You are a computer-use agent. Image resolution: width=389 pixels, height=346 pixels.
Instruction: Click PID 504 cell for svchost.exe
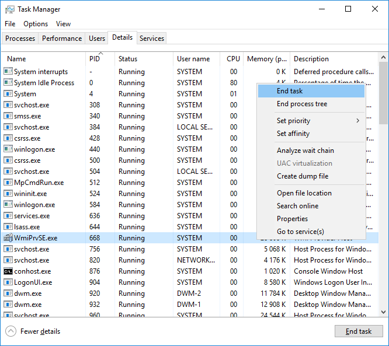95,172
